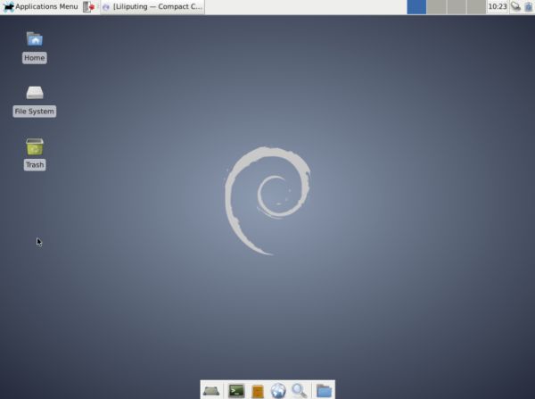
Task: Switch to the second workspace
Action: pyautogui.click(x=436, y=6)
